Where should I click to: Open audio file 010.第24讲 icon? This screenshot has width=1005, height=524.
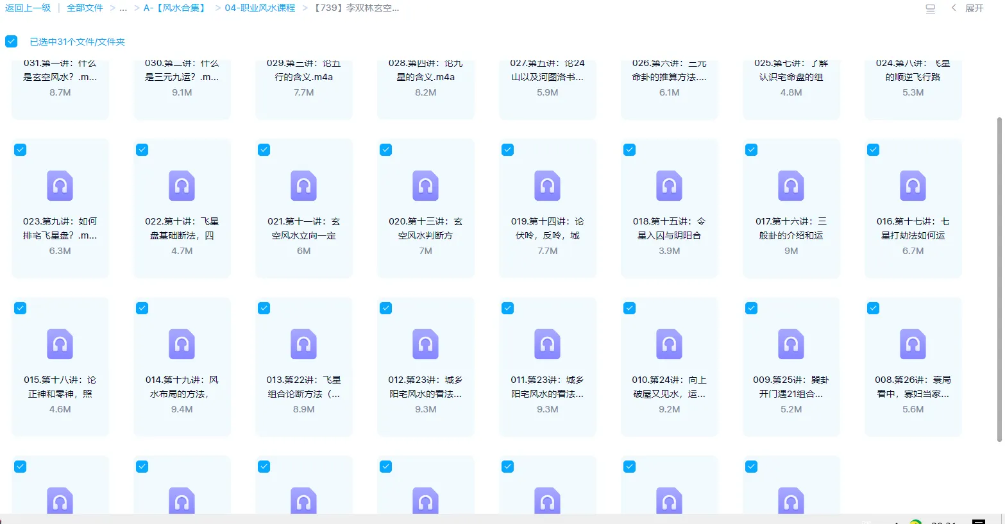[x=669, y=344]
